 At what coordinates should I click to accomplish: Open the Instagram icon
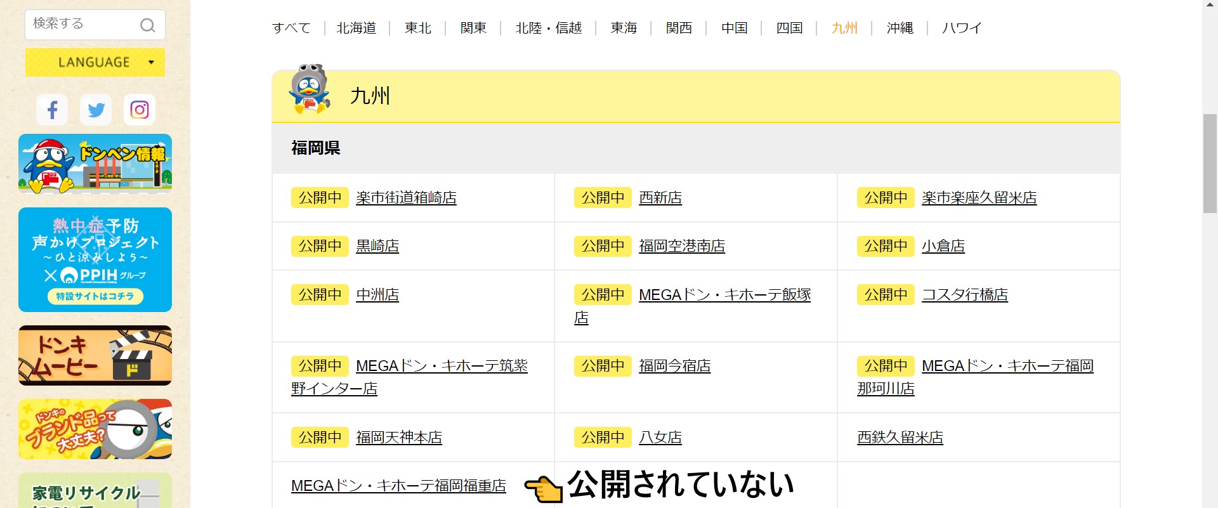pyautogui.click(x=140, y=110)
